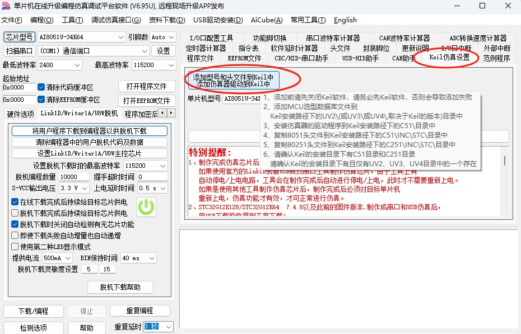Click the 下载/编程 button
Screen dimensions: 521x334
click(33, 311)
